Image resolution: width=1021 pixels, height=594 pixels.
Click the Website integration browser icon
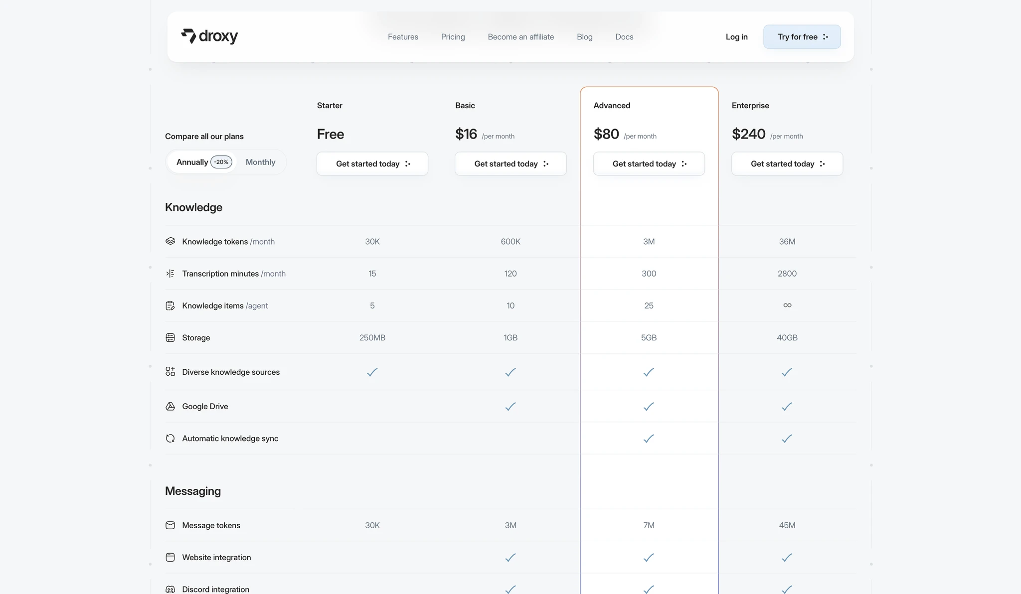170,557
